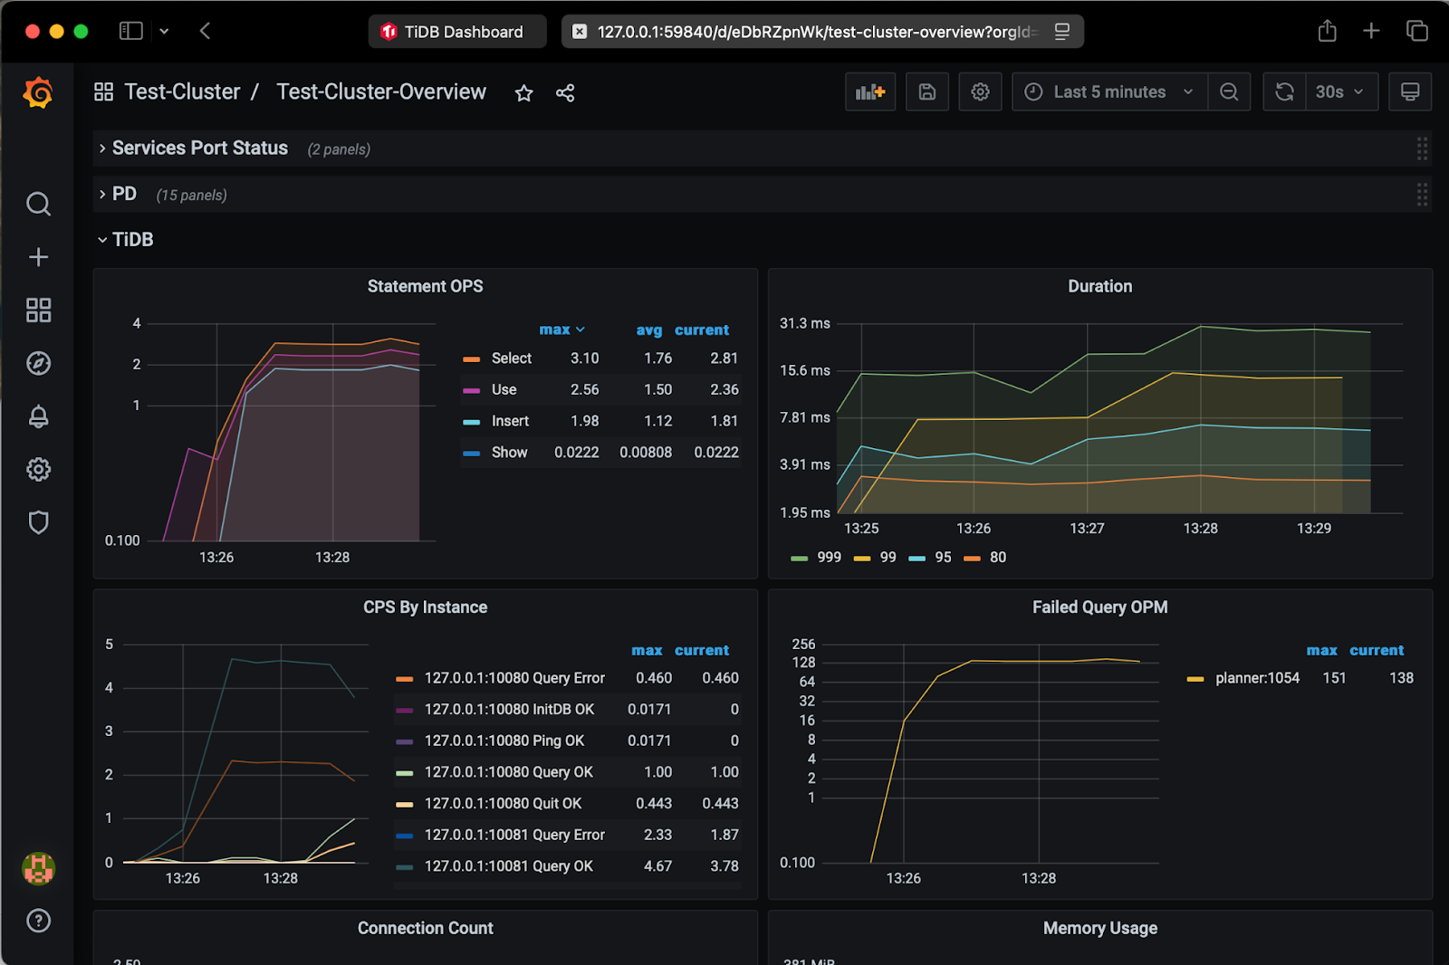The width and height of the screenshot is (1449, 965).
Task: Switch to the TiDB Dashboard browser tab
Action: coord(456,32)
